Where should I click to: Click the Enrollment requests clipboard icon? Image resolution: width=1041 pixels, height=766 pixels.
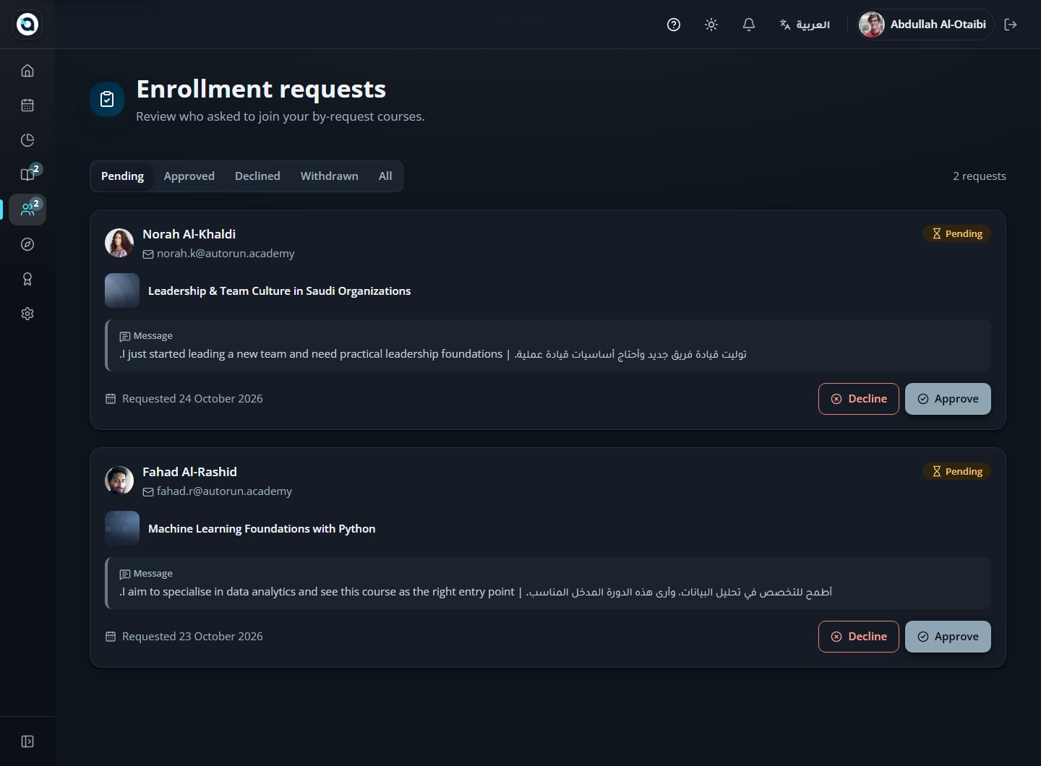(107, 99)
